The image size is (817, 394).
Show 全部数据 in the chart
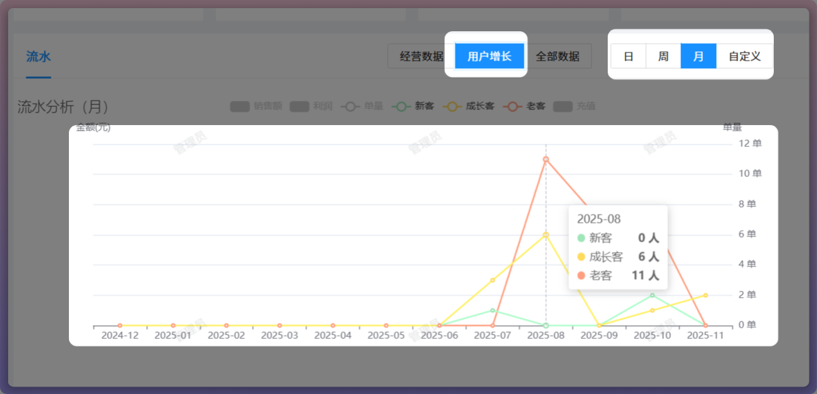(x=558, y=56)
